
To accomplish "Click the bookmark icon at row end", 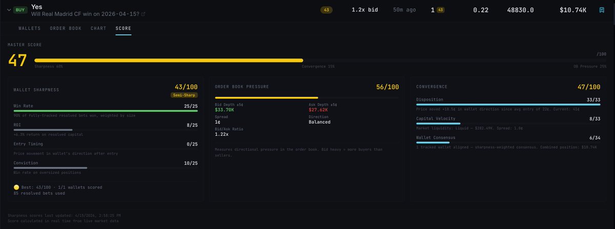I will (602, 10).
